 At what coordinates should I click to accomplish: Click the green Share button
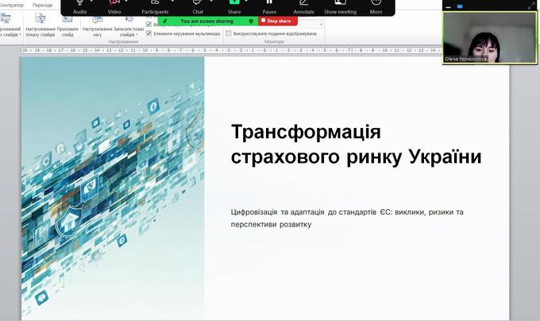[x=234, y=4]
